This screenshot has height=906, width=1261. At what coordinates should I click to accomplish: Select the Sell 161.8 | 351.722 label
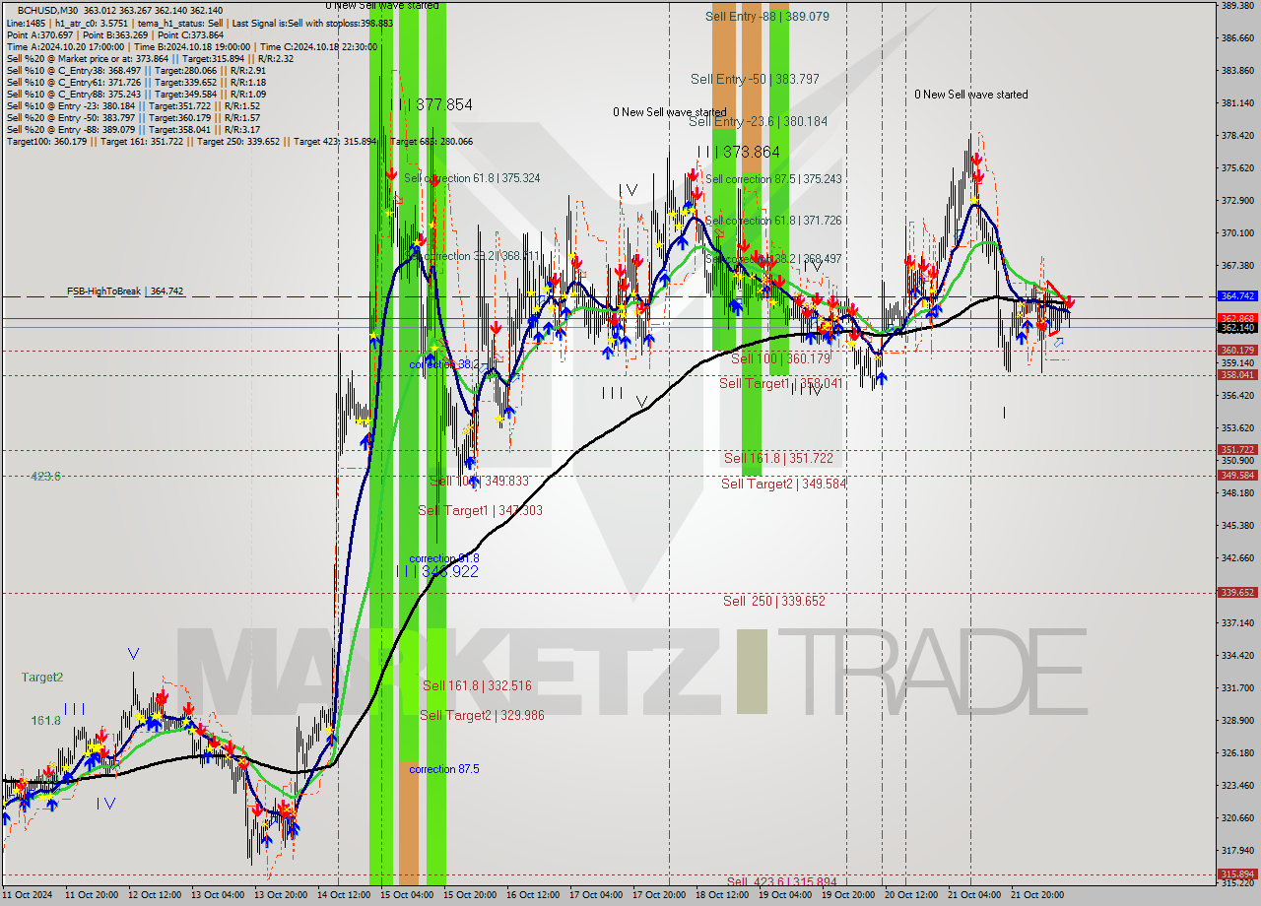[x=778, y=459]
